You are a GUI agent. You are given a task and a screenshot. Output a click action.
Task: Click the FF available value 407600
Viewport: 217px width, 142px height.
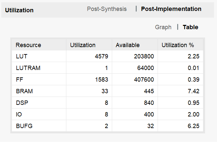tap(144, 80)
